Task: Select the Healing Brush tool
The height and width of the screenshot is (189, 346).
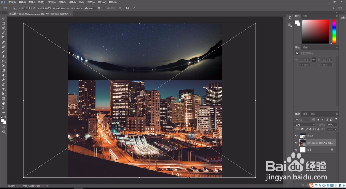Action: [3, 47]
